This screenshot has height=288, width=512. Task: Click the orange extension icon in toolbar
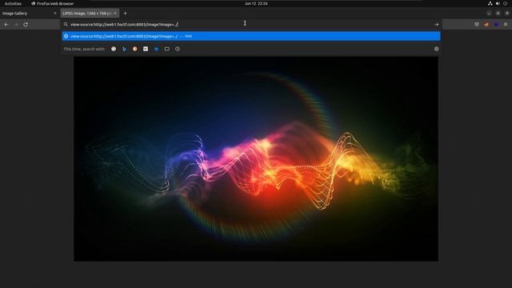[486, 25]
